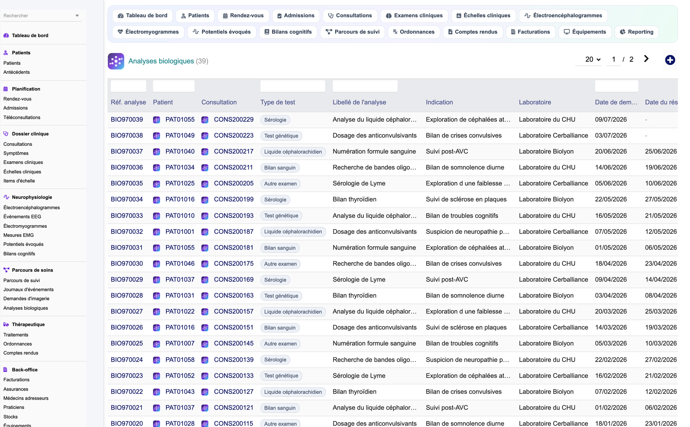
Task: Open analysis BIO970030
Action: (x=127, y=264)
